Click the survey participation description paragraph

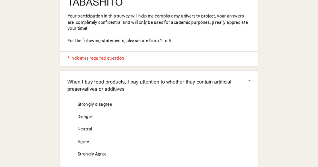tap(158, 22)
